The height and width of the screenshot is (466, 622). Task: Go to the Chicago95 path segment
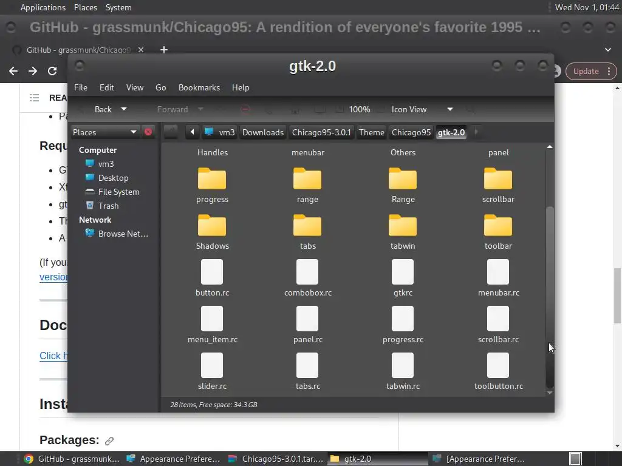pos(411,132)
